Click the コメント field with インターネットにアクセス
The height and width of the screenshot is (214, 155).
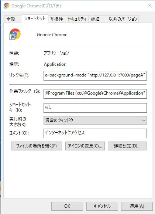tap(95, 133)
